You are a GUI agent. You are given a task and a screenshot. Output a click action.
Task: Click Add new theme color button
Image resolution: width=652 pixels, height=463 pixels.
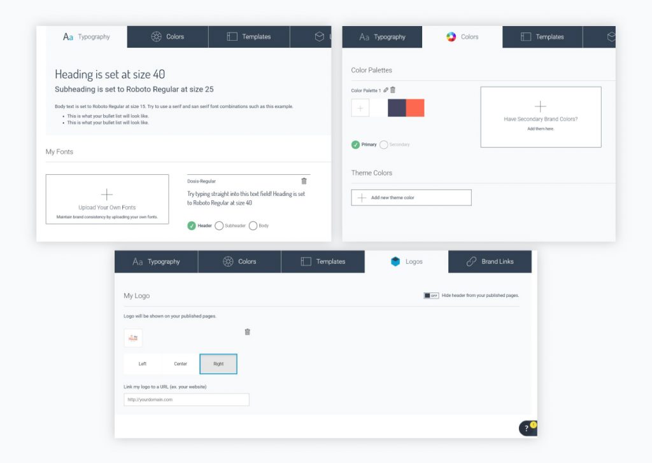pyautogui.click(x=411, y=198)
